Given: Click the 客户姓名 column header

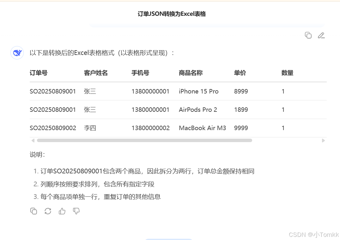Looking at the screenshot, I should [x=96, y=73].
